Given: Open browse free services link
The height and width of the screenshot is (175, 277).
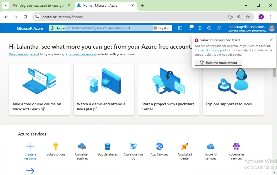Looking at the screenshot, I should click(x=83, y=54).
